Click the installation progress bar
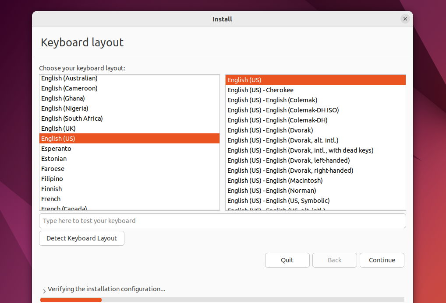 pyautogui.click(x=223, y=300)
